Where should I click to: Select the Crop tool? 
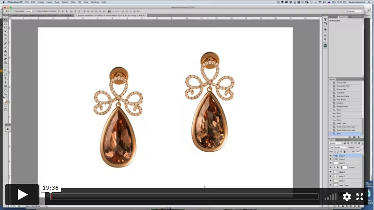[6, 35]
